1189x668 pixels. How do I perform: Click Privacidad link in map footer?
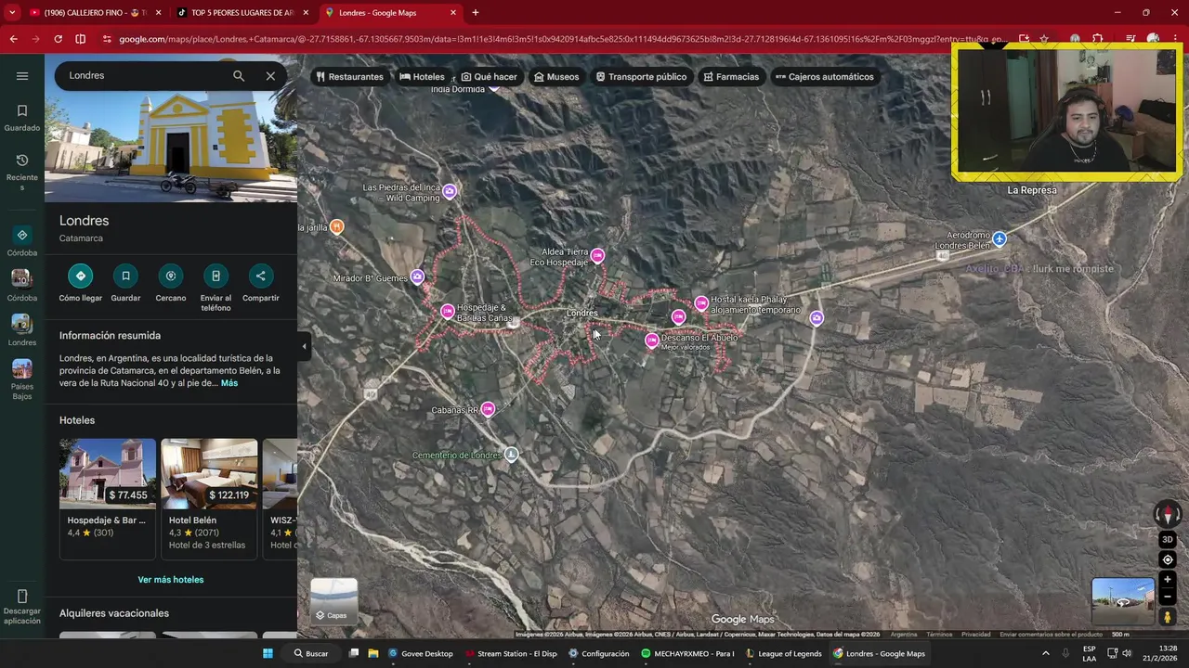[x=975, y=635]
